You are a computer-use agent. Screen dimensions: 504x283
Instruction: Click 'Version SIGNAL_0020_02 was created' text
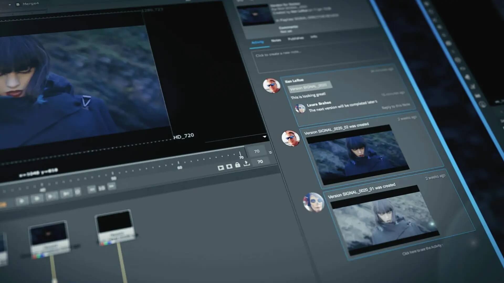(337, 128)
